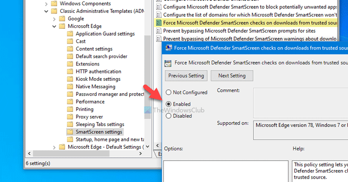Click inside the Comment text box
348x182 pixels.
point(300,103)
